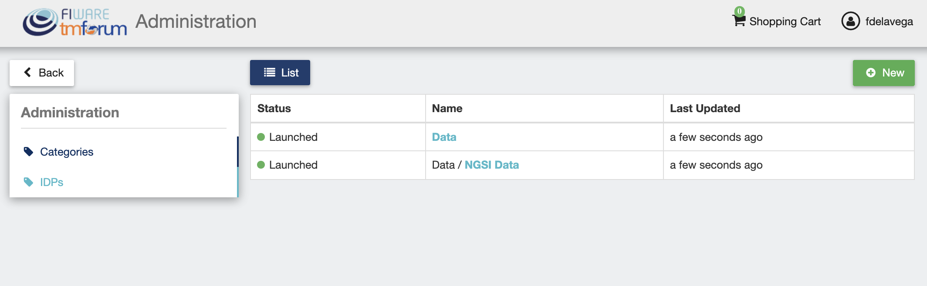Click the Categories tag icon

pos(28,152)
